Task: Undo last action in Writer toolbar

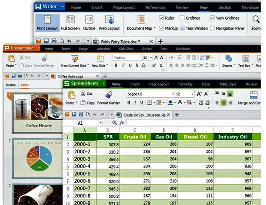Action: (x=69, y=41)
